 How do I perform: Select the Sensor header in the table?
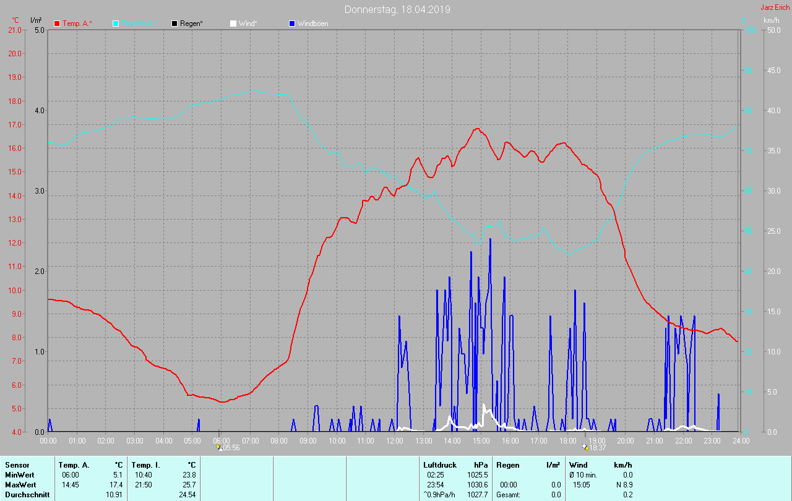point(17,465)
